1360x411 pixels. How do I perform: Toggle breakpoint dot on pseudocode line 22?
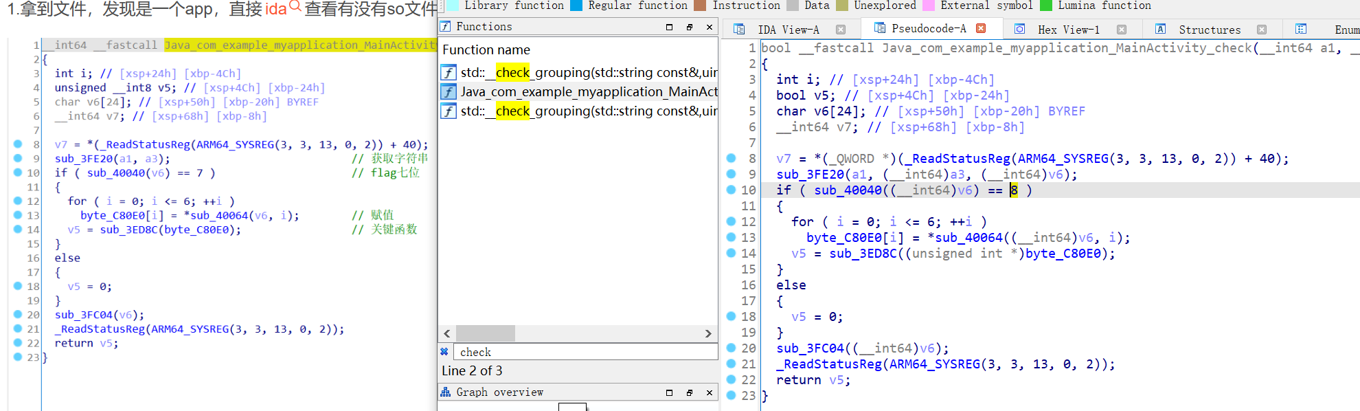pos(732,379)
